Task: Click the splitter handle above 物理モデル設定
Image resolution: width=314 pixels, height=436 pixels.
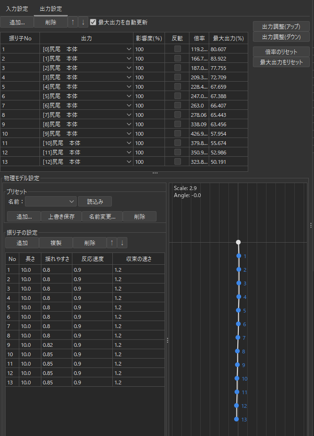Action: click(x=155, y=173)
